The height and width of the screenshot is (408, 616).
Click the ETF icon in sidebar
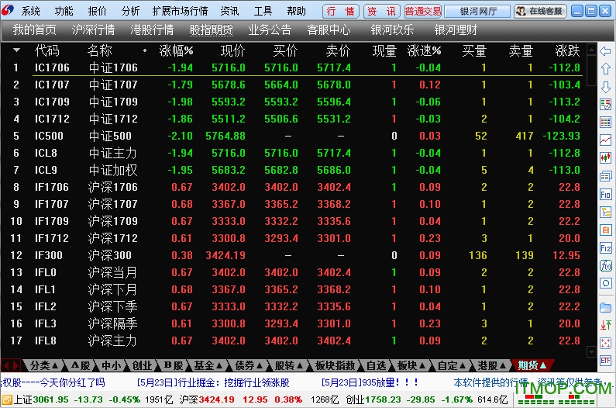pyautogui.click(x=605, y=361)
